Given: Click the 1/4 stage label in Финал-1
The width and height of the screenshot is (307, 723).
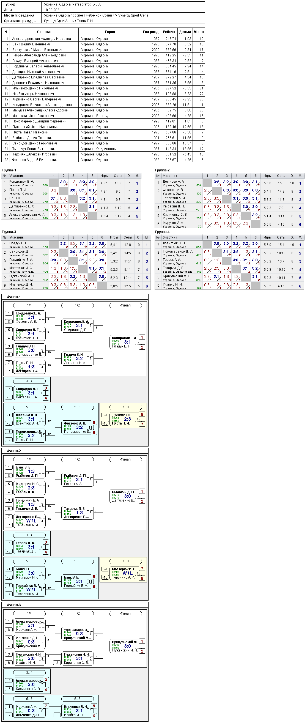Looking at the screenshot, I should [29, 305].
